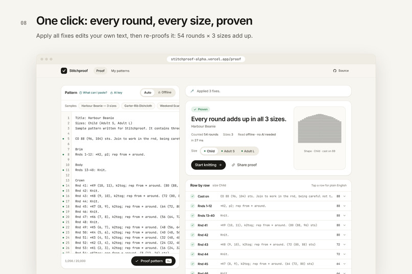Expand the Rnd 45 row chevron
412x274 pixels.
click(x=345, y=264)
